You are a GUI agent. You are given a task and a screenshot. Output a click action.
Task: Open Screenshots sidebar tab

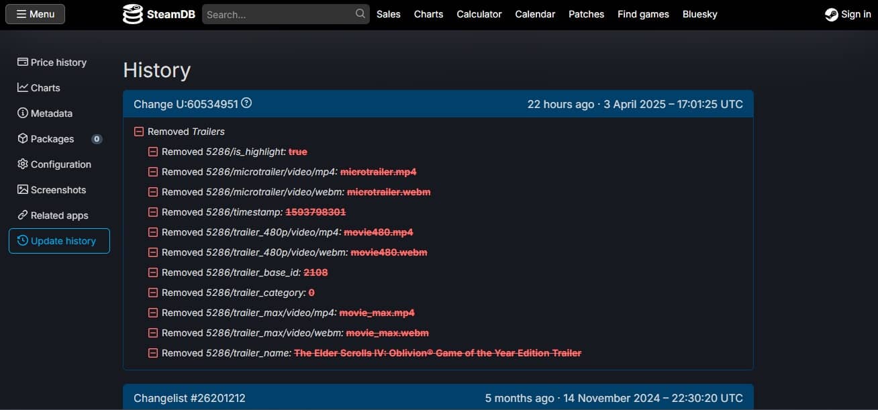59,190
